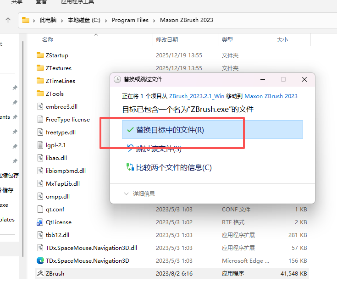Click the ZBrush application icon

pyautogui.click(x=40, y=273)
